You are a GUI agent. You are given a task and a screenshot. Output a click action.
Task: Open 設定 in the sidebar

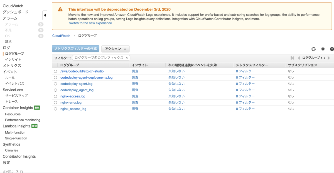click(x=6, y=162)
